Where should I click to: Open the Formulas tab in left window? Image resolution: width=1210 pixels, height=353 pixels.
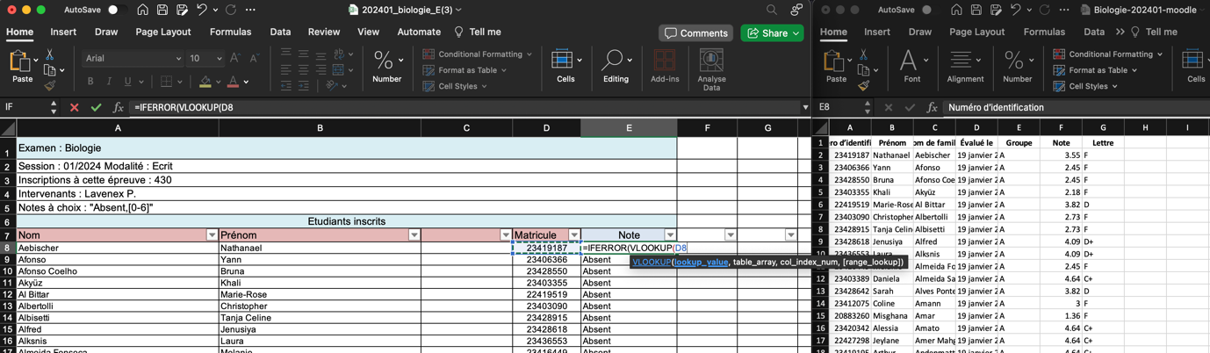point(230,32)
